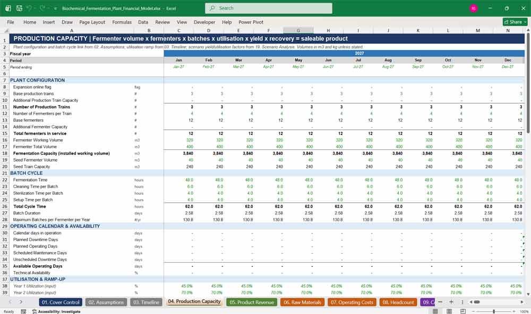The width and height of the screenshot is (531, 314).
Task: Select the 2027 fiscal year header cell
Action: click(x=344, y=53)
